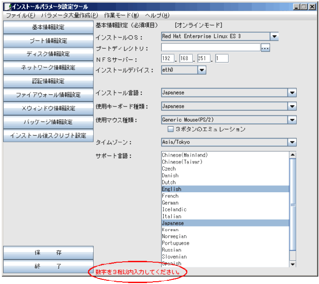Select French in support languages
This screenshot has height=284, width=319.
click(x=225, y=196)
